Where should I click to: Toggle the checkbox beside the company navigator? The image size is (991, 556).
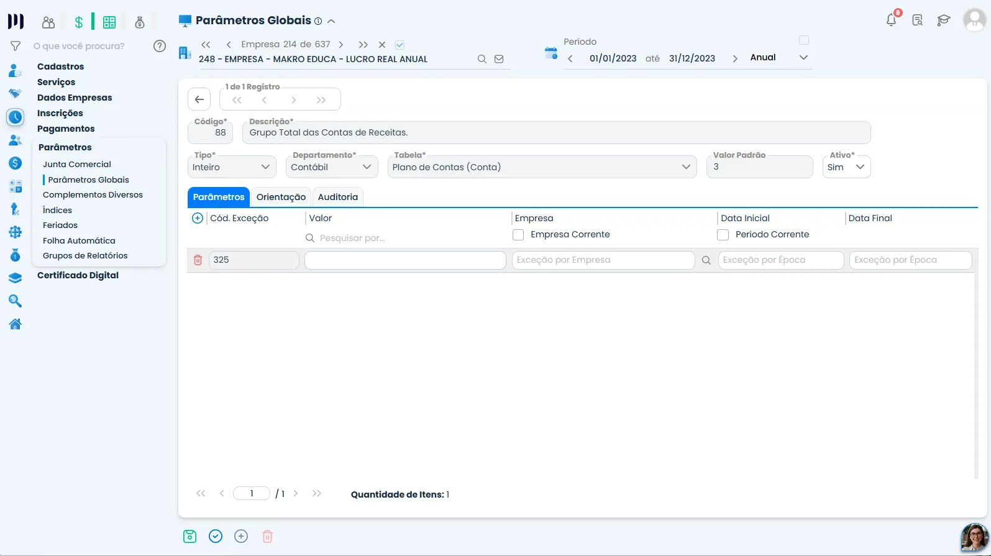point(400,45)
